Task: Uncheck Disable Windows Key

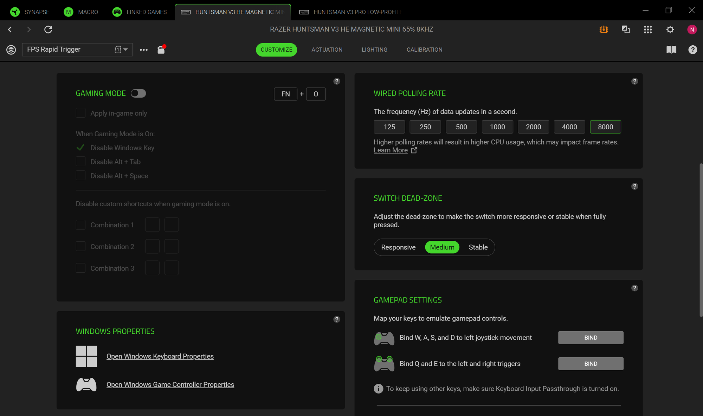Action: [x=80, y=148]
